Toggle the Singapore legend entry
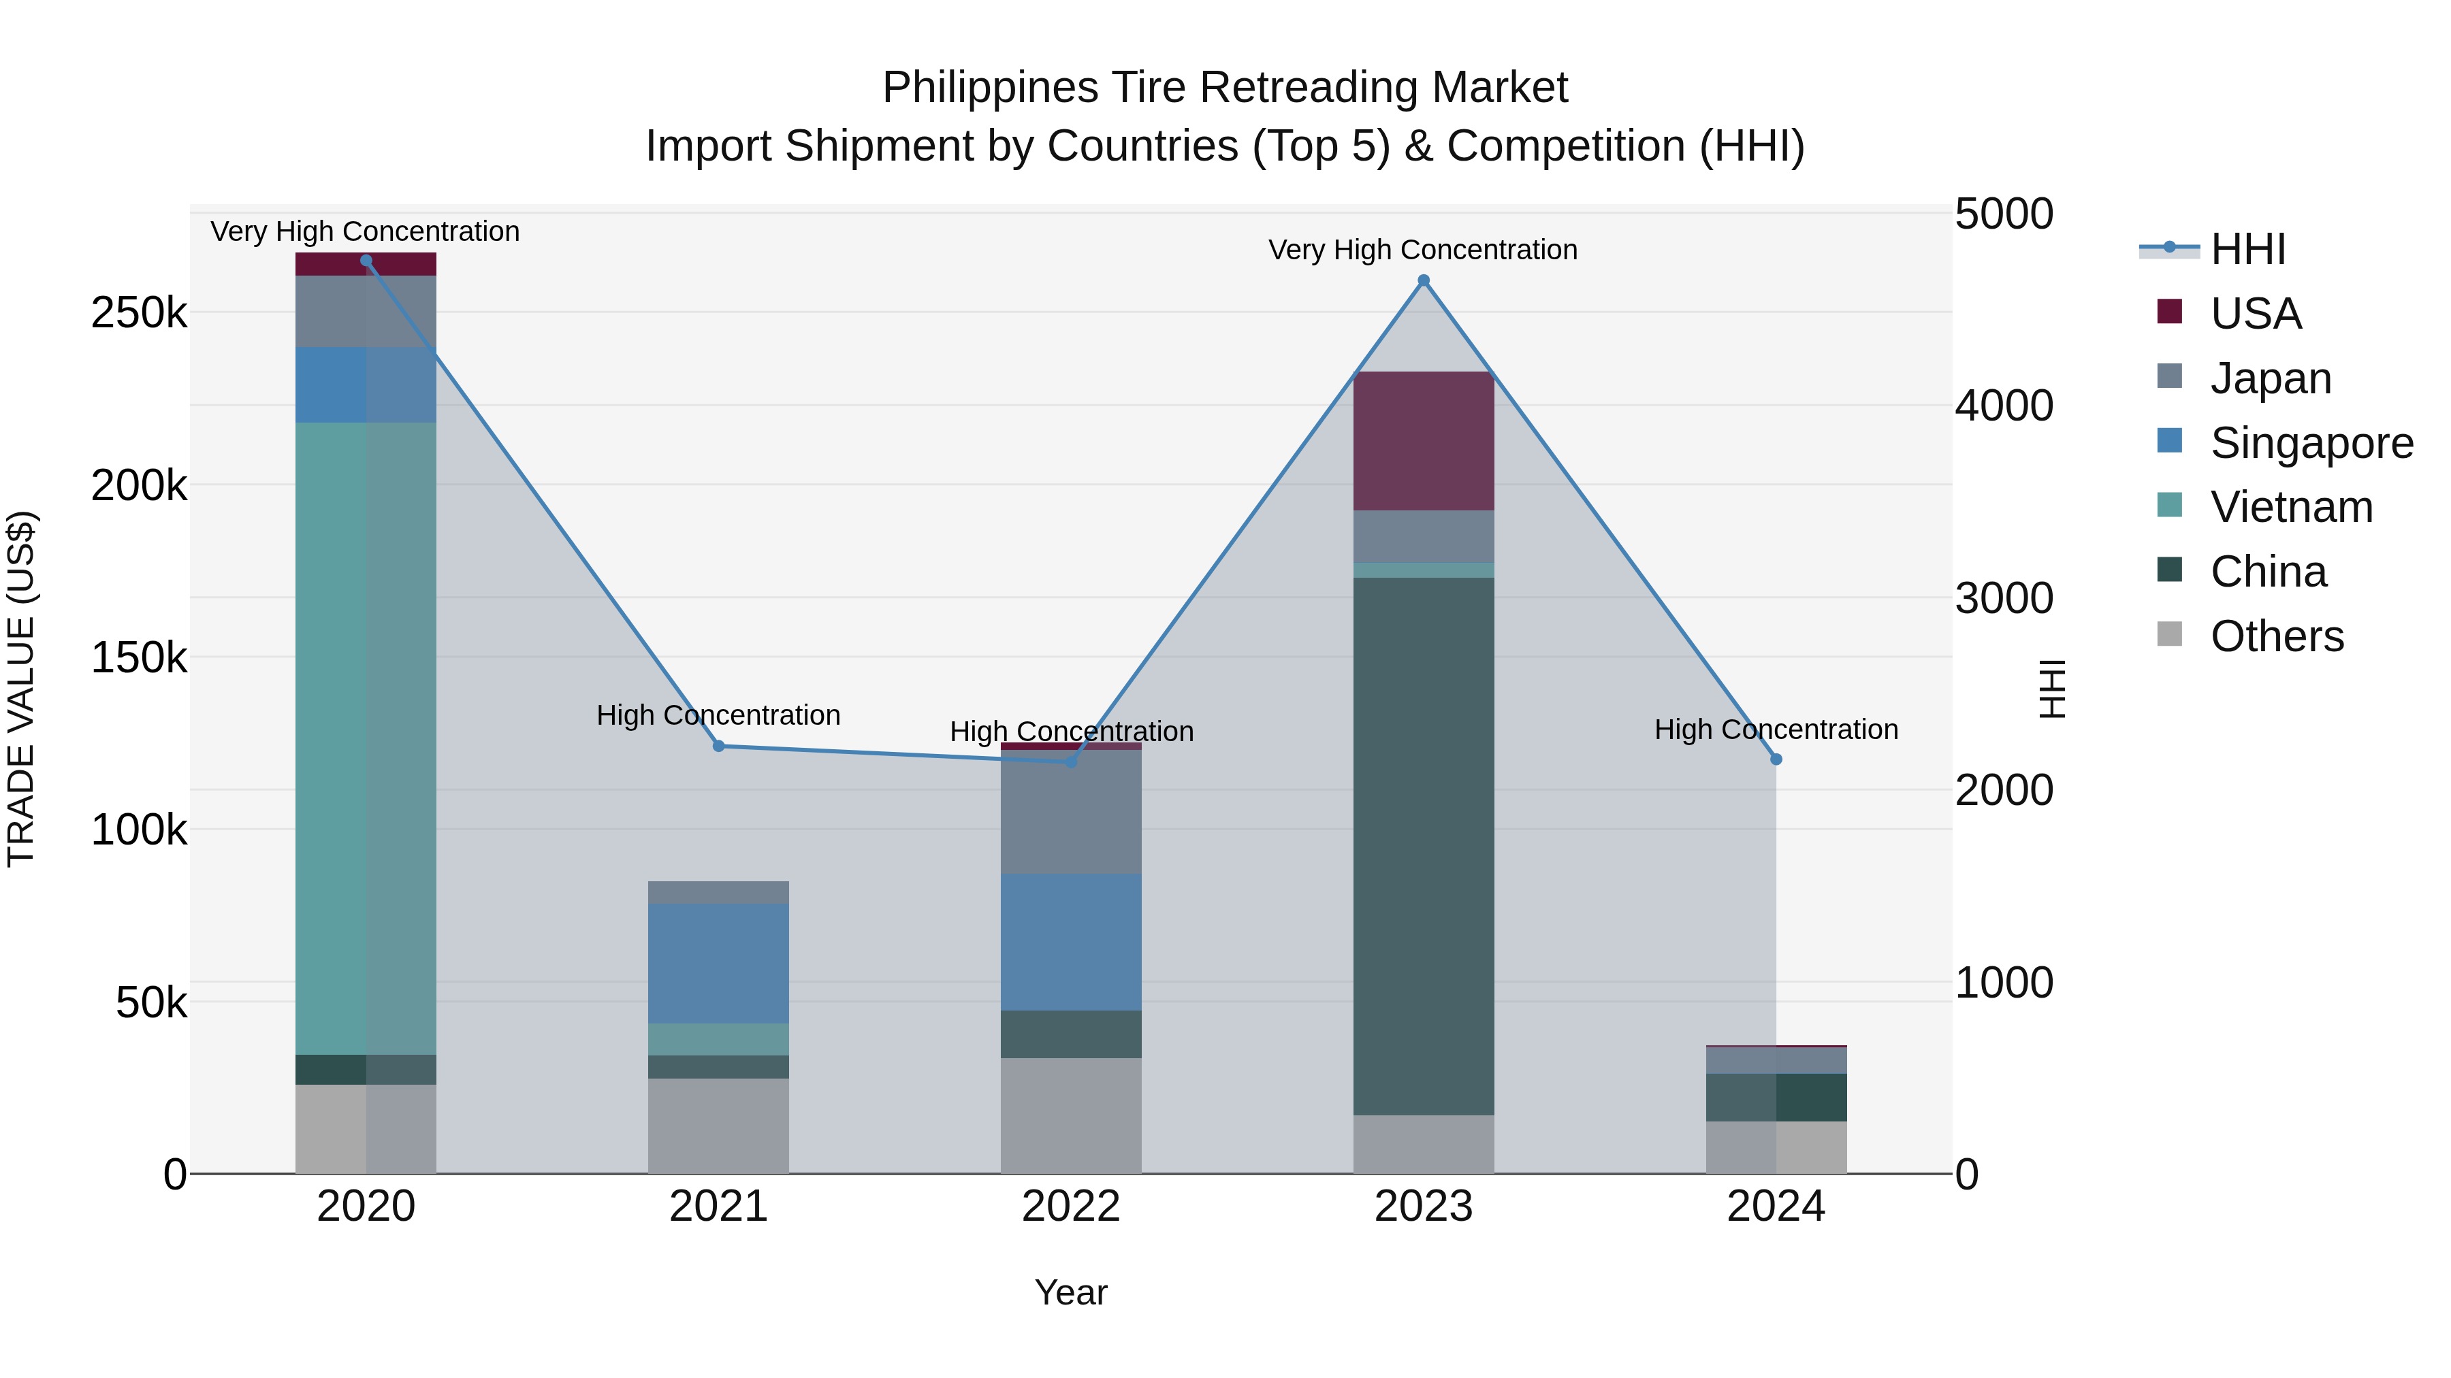 [x=2286, y=443]
